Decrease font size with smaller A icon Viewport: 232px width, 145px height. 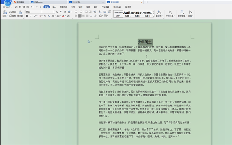[x=61, y=12]
